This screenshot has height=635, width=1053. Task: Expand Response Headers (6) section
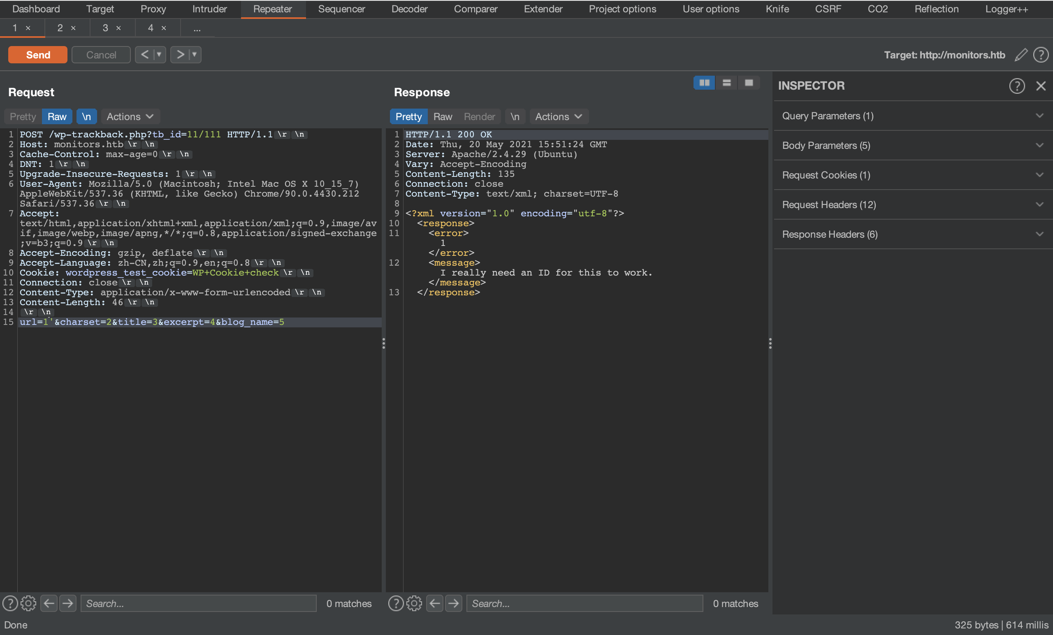(913, 234)
